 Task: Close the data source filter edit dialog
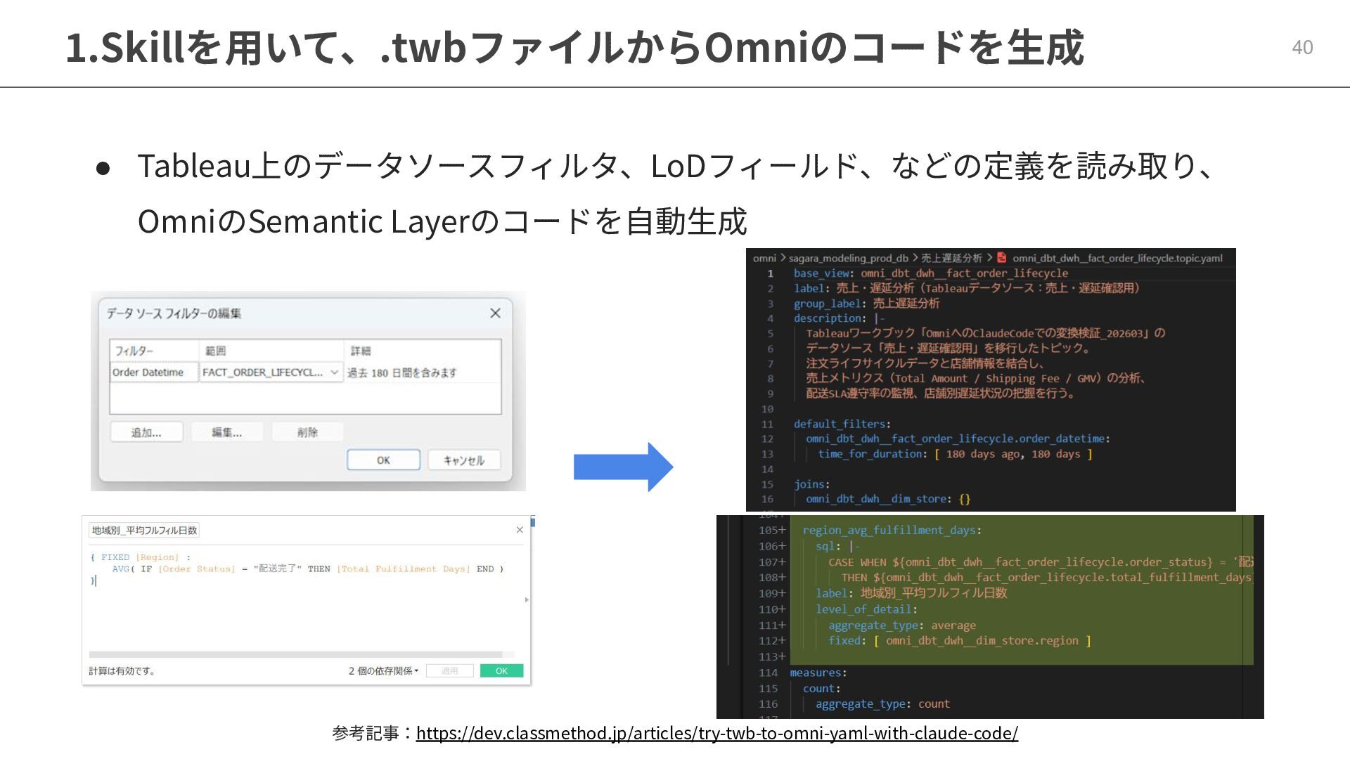[495, 313]
